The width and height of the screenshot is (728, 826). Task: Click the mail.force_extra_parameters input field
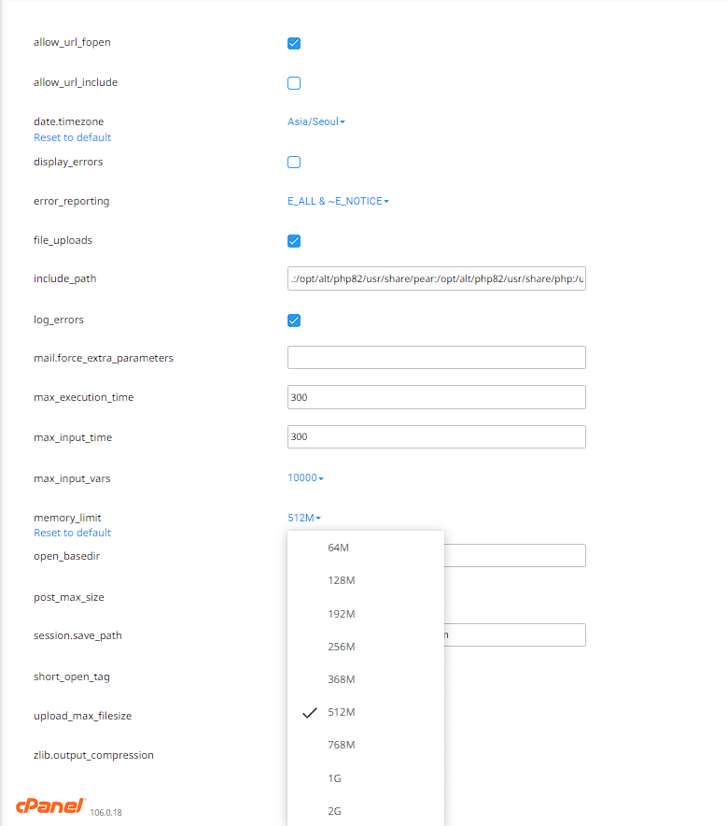437,357
